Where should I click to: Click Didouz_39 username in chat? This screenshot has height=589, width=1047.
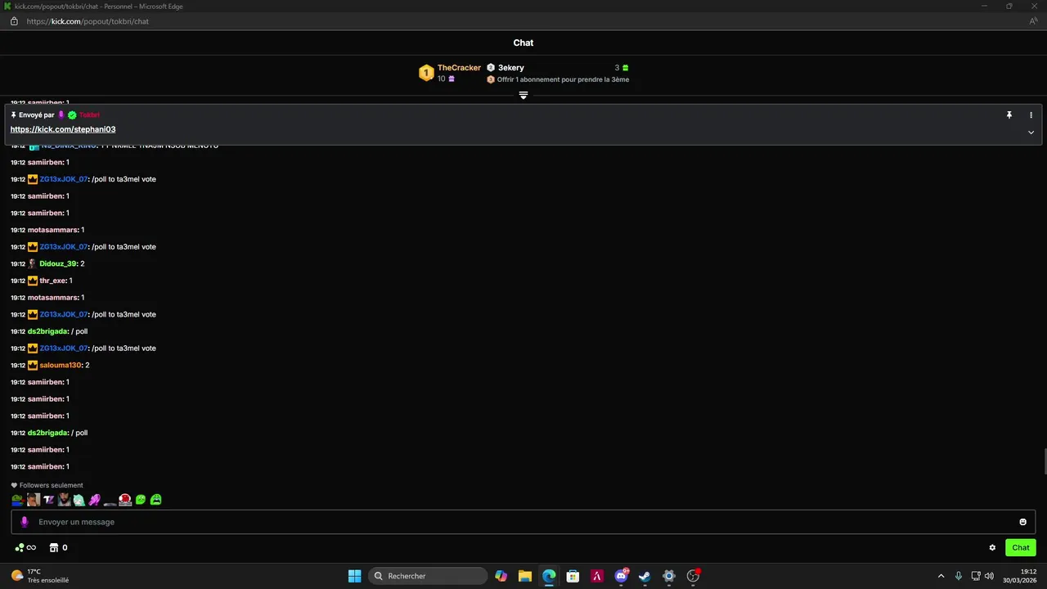[57, 264]
